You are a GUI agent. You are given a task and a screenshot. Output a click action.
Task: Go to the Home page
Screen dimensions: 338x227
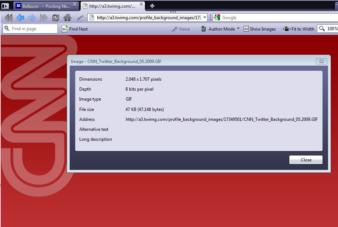point(67,17)
